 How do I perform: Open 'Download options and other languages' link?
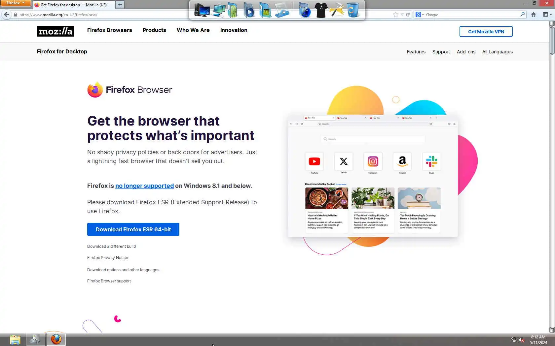coord(123,270)
